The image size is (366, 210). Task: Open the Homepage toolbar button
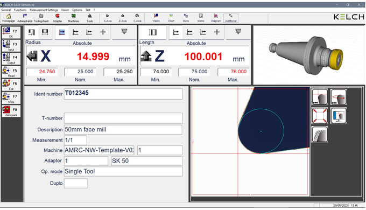click(9, 18)
